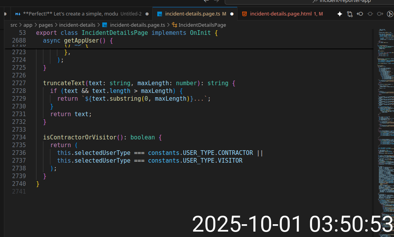Expand the 'incident-details' breadcrumb folder
Screen dimensions: 394x237
click(x=77, y=25)
